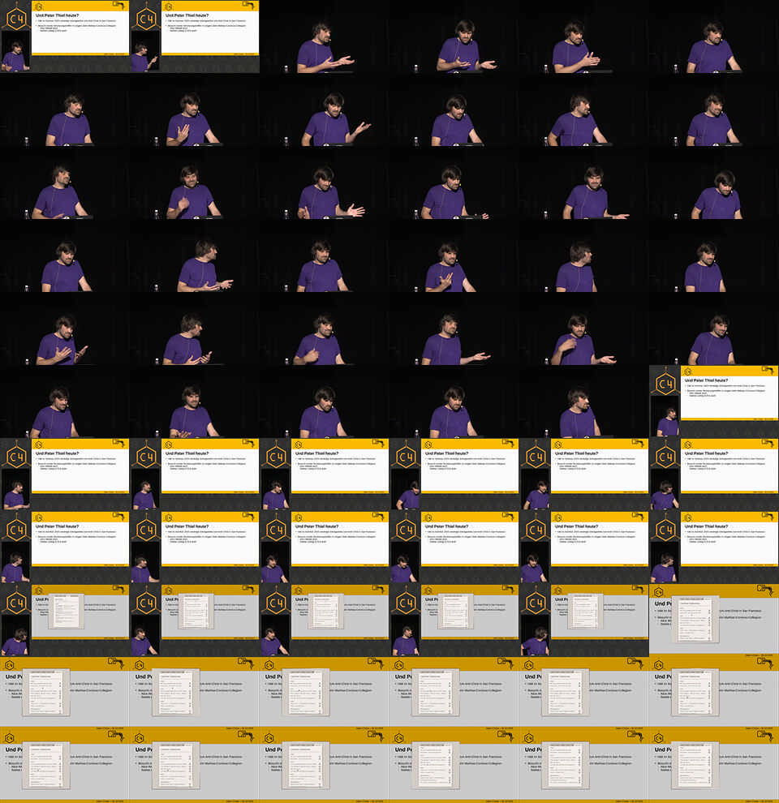The width and height of the screenshot is (779, 803).
Task: Click the water bottle in the third top-row frame
Action: (x=285, y=68)
